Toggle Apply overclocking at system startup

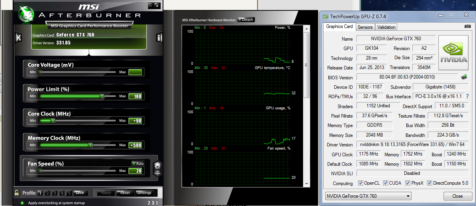[x=22, y=203]
